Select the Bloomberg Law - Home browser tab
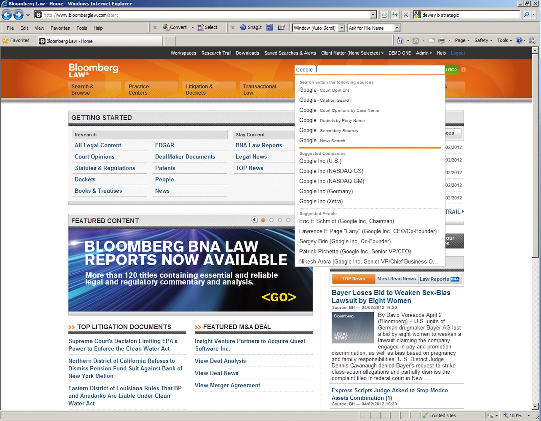Image resolution: width=541 pixels, height=421 pixels. pos(100,41)
